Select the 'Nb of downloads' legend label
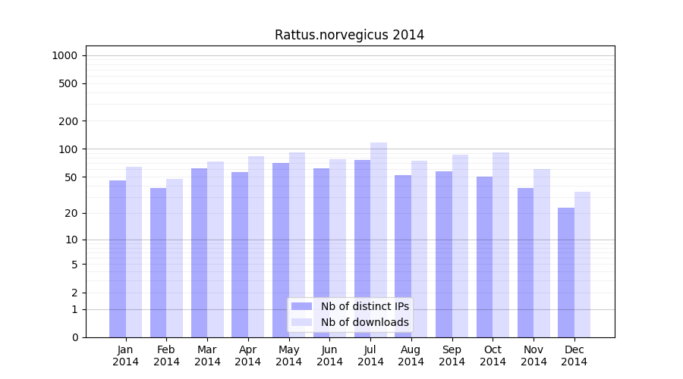Image resolution: width=683 pixels, height=379 pixels. (x=364, y=322)
